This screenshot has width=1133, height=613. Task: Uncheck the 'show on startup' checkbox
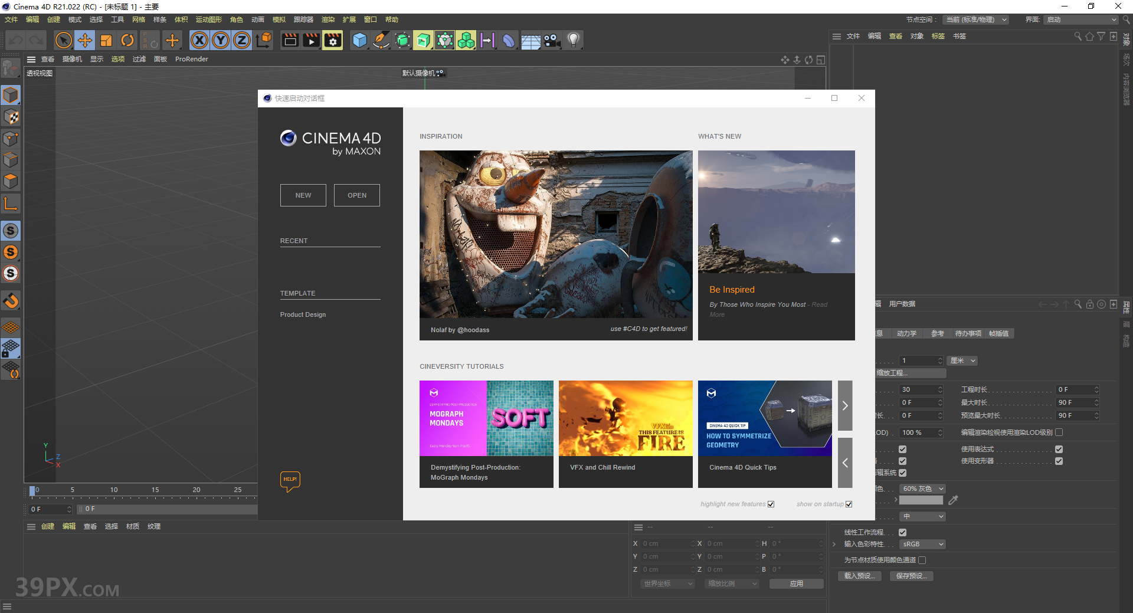(849, 504)
